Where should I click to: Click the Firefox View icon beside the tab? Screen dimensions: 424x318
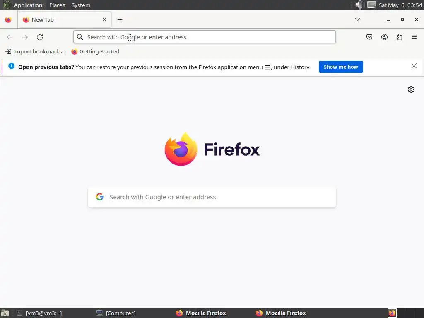point(8,20)
